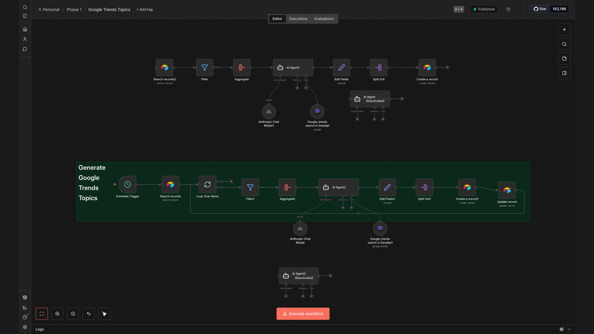This screenshot has width=594, height=334.
Task: Open the Update record Airtable node
Action: click(x=507, y=190)
